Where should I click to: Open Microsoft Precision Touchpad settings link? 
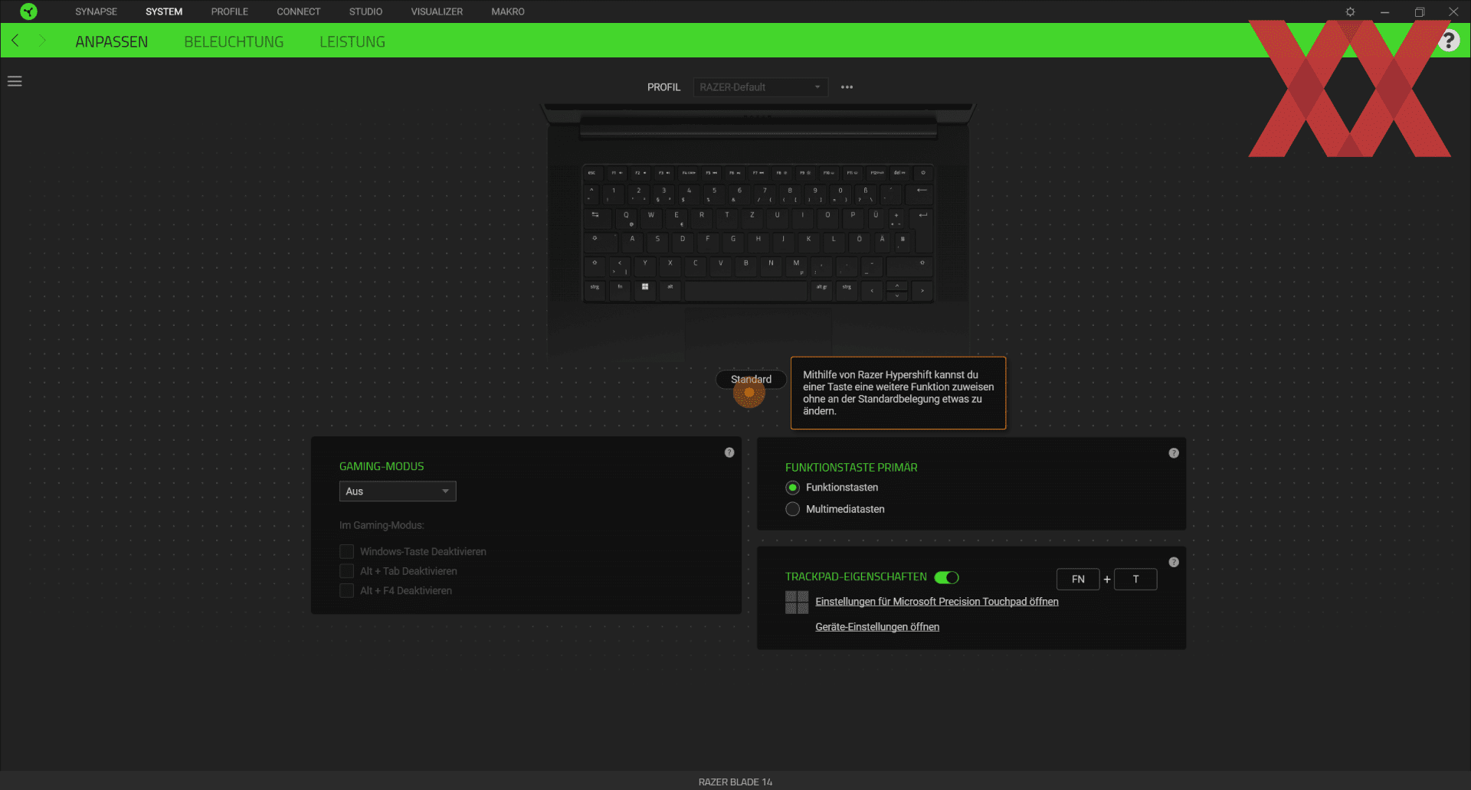pyautogui.click(x=937, y=602)
